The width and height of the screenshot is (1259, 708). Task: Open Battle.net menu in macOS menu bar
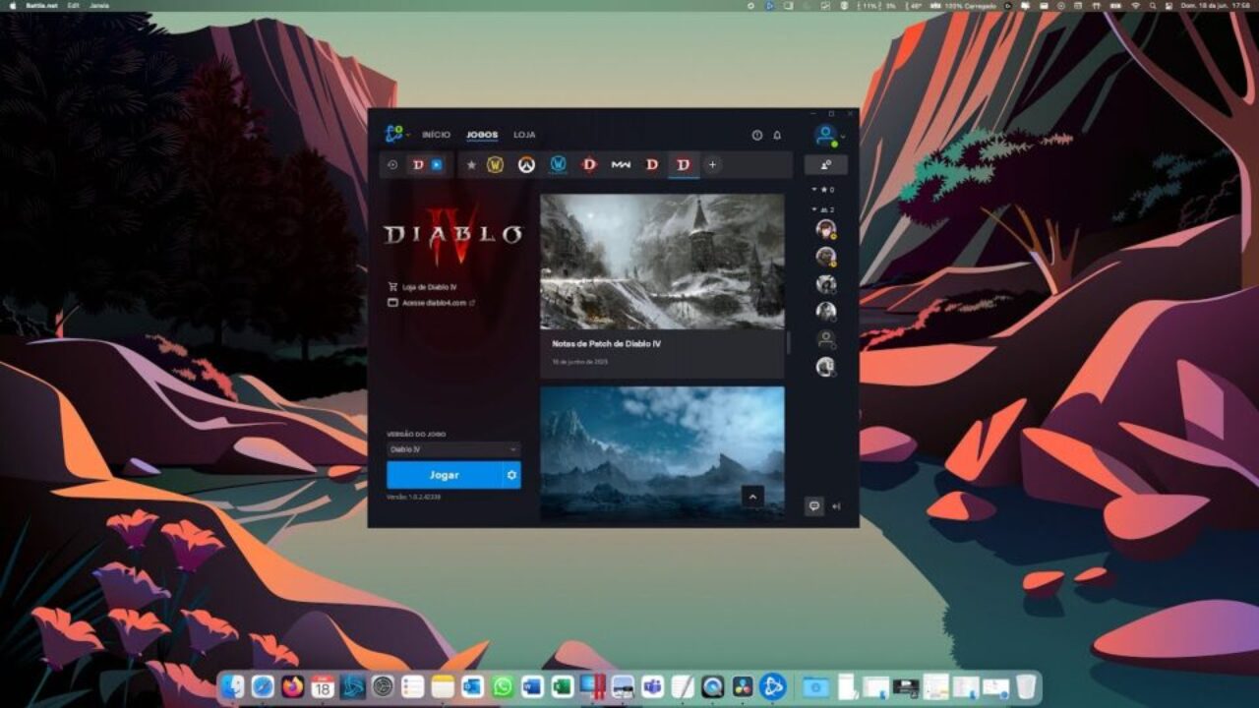(x=40, y=5)
